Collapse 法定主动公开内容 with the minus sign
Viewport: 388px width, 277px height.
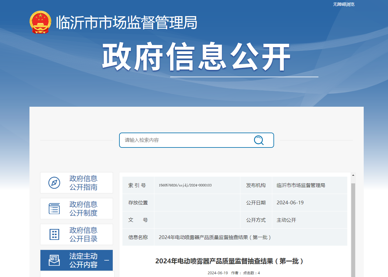click(107, 260)
